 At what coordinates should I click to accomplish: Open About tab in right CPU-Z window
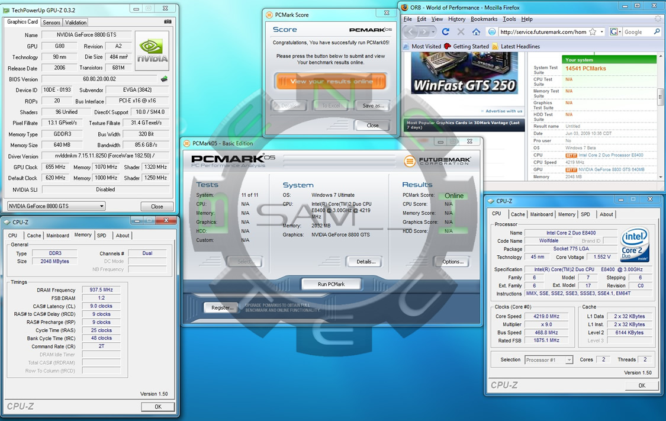pos(606,214)
